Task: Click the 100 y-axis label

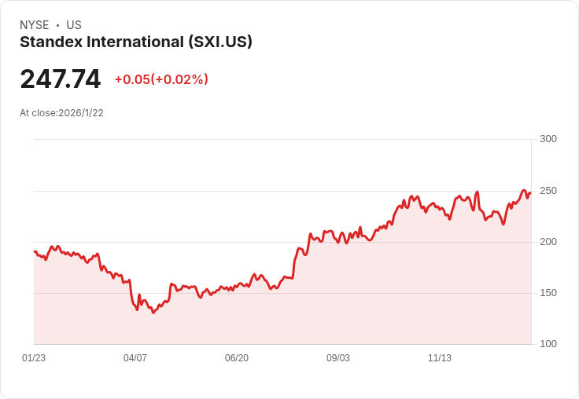Action: click(x=548, y=344)
